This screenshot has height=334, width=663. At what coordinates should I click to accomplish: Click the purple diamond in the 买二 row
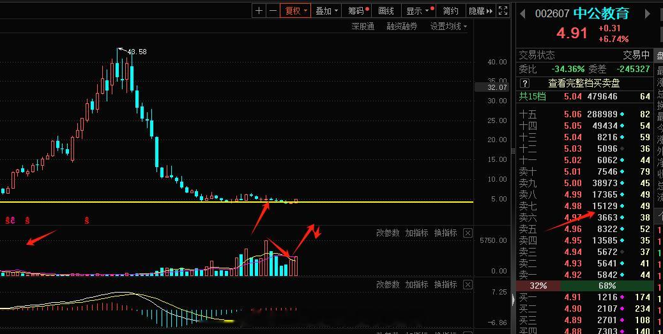(622, 309)
